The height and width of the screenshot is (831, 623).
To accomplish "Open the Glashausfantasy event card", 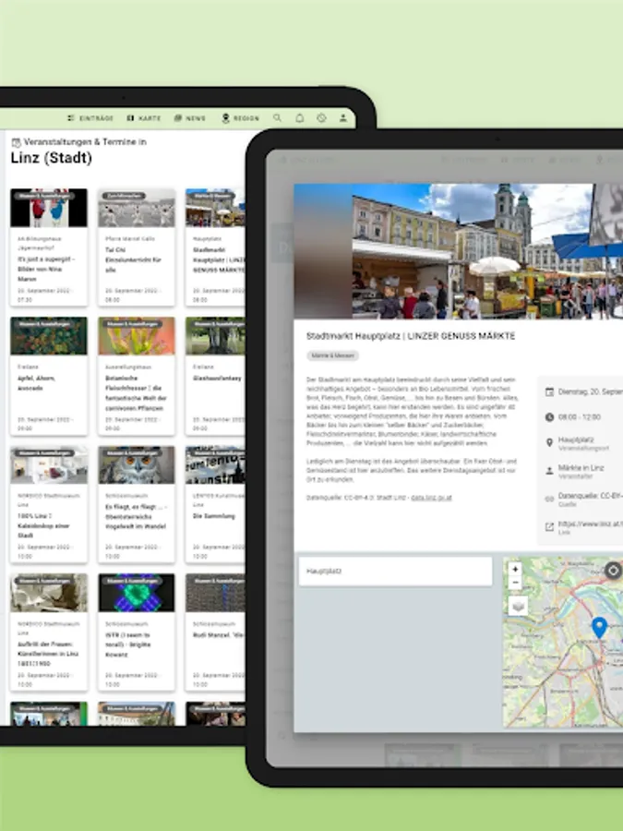I will pos(215,376).
